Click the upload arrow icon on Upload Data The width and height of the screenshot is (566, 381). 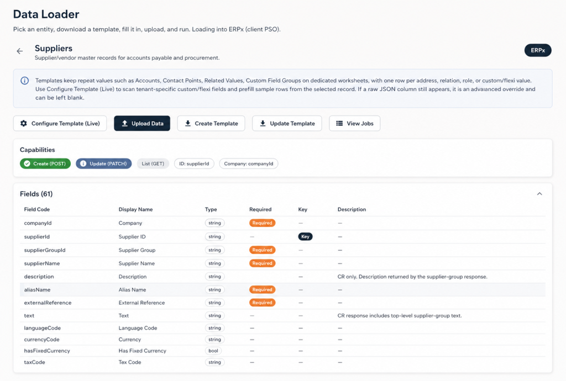coord(124,123)
